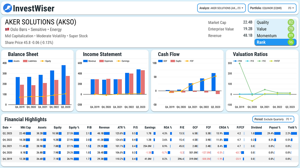The image size is (300, 168).
Task: Click the Mkt Cap column header
Action: coord(26,128)
